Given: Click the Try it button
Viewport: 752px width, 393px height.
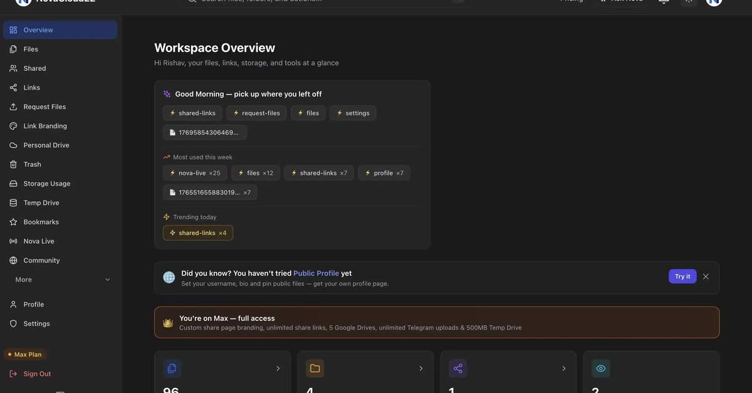Looking at the screenshot, I should [x=682, y=276].
